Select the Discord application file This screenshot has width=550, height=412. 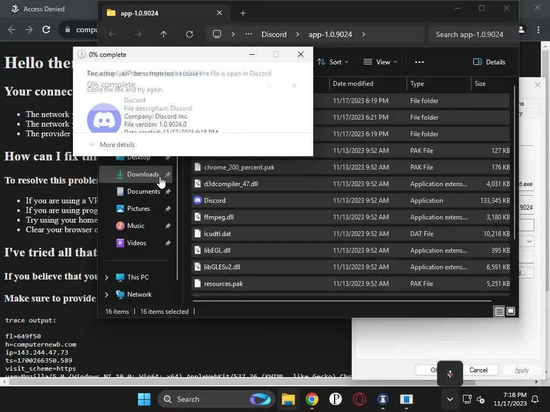click(351, 201)
